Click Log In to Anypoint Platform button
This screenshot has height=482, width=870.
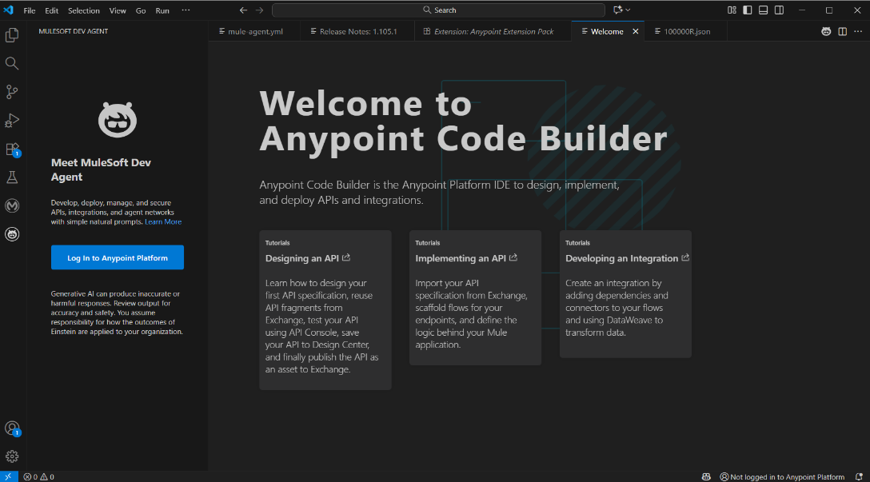[118, 258]
